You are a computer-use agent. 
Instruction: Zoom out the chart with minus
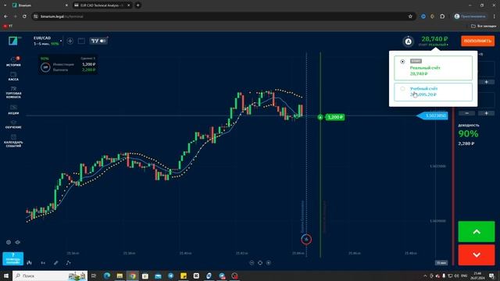pos(252,263)
